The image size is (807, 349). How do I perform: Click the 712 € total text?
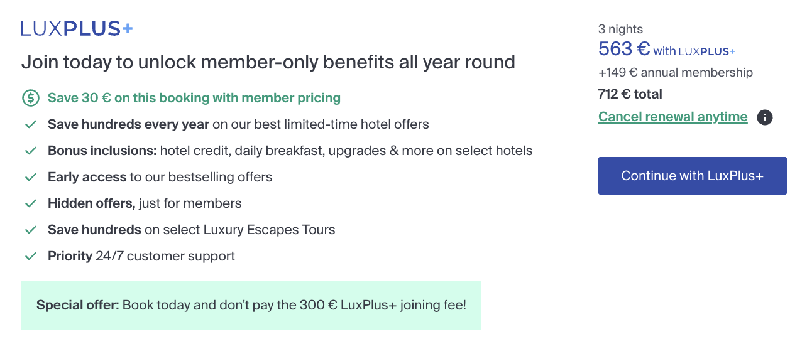click(630, 94)
